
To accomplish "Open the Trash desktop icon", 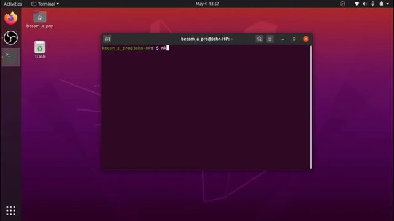I will pyautogui.click(x=39, y=50).
